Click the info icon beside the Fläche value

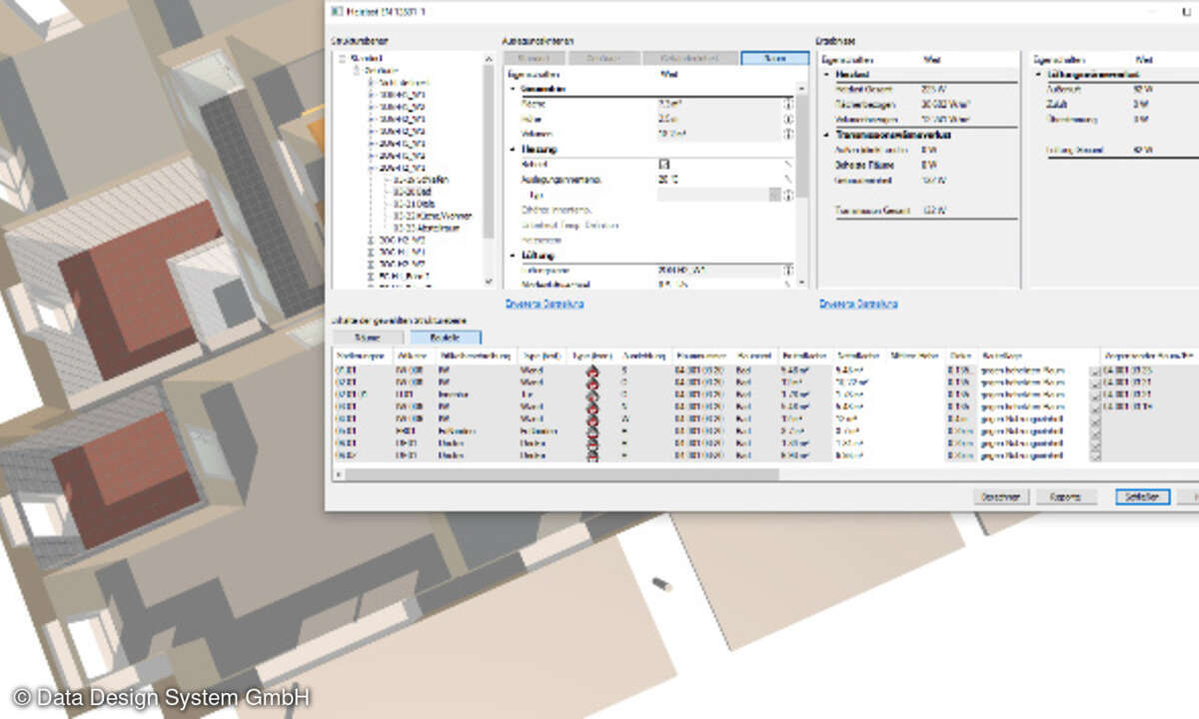[788, 103]
